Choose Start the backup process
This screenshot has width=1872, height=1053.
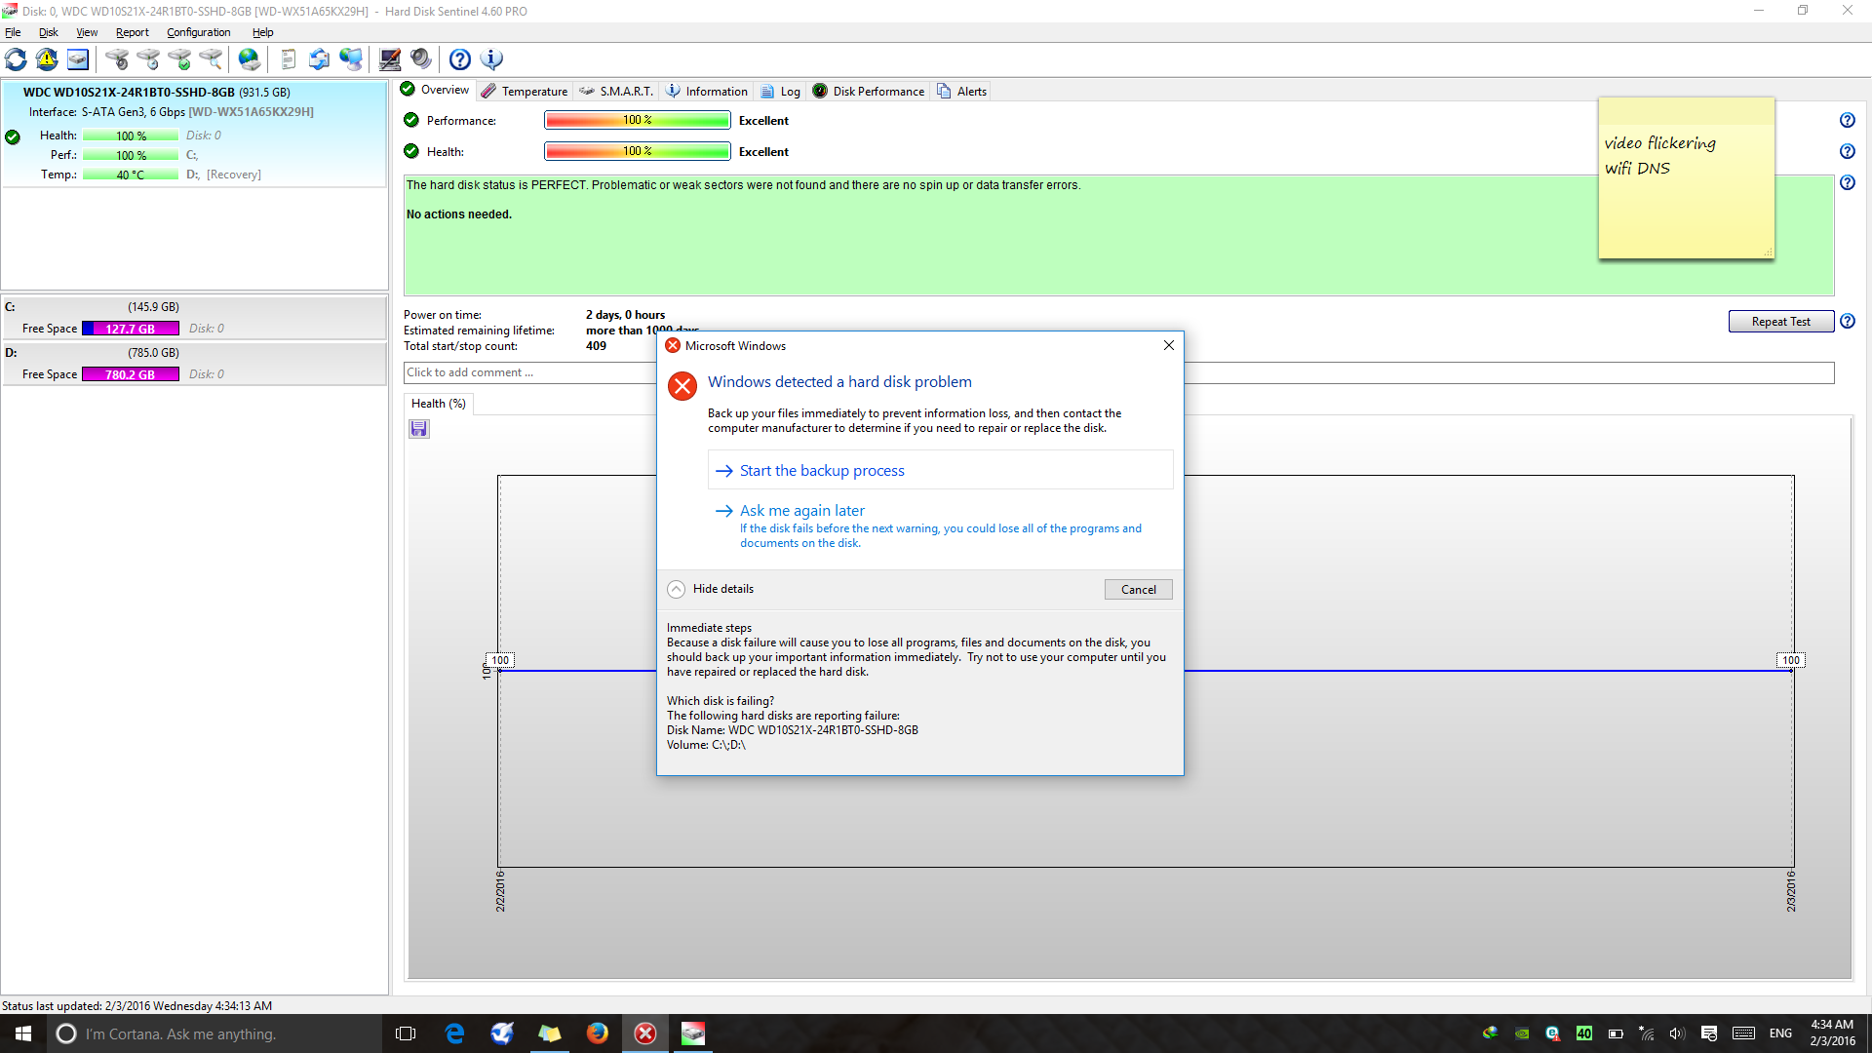tap(822, 471)
